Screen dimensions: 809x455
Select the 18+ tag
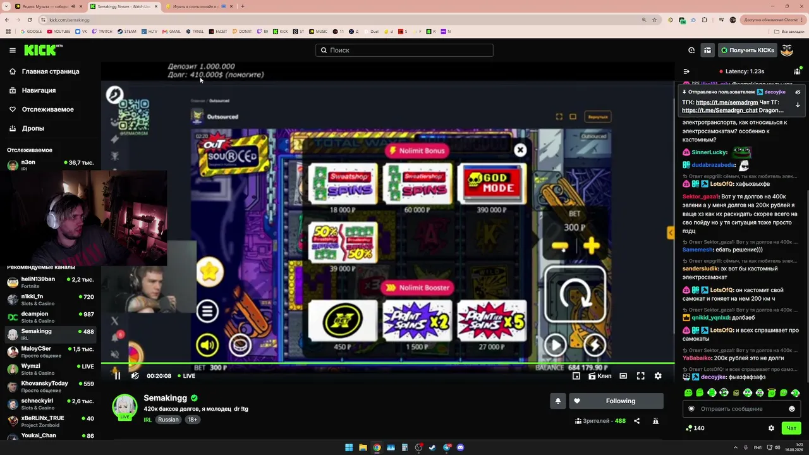coord(193,420)
